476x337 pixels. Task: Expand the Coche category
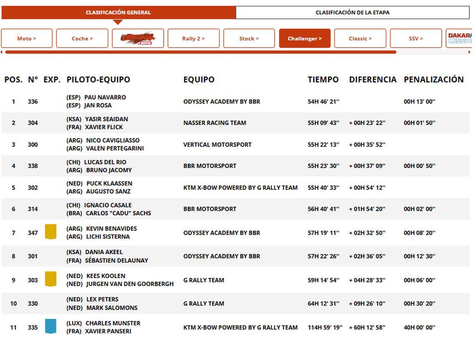click(x=82, y=38)
